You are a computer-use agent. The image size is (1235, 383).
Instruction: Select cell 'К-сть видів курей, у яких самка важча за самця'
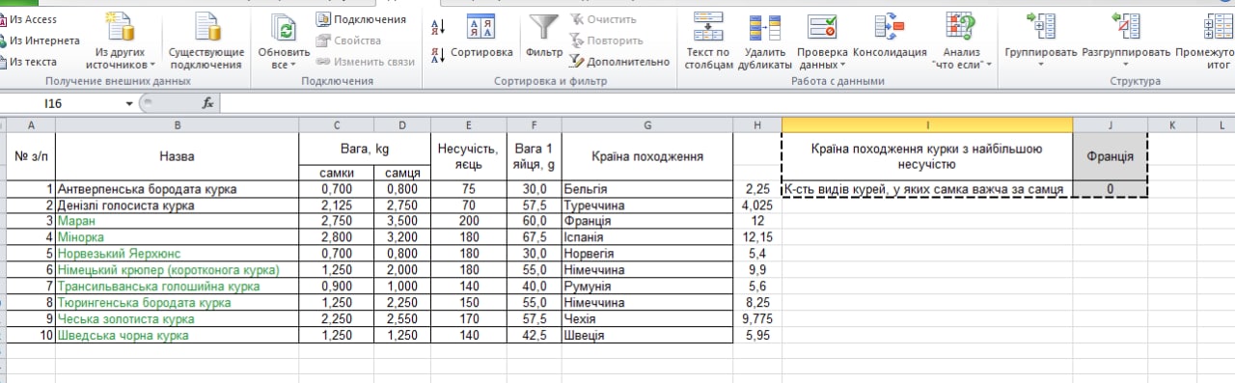click(x=927, y=189)
